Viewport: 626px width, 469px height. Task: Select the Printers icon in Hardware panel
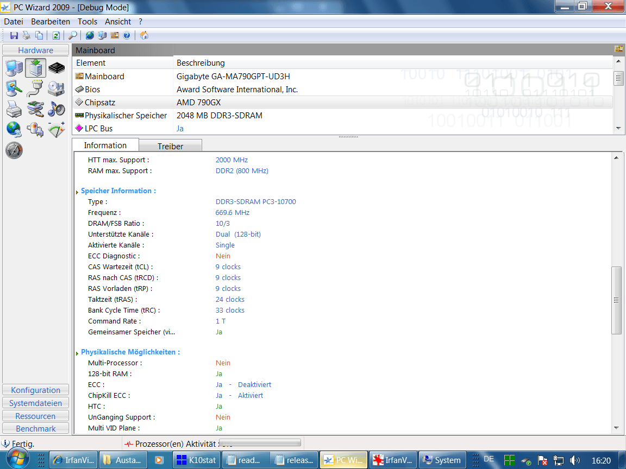14,109
